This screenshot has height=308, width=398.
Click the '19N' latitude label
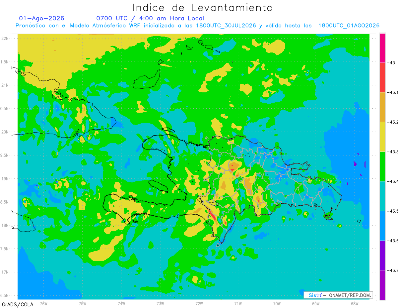(6, 178)
